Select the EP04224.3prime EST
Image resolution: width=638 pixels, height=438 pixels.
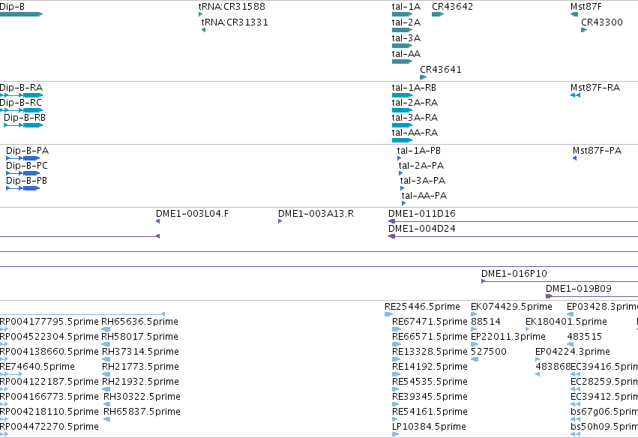point(538,359)
